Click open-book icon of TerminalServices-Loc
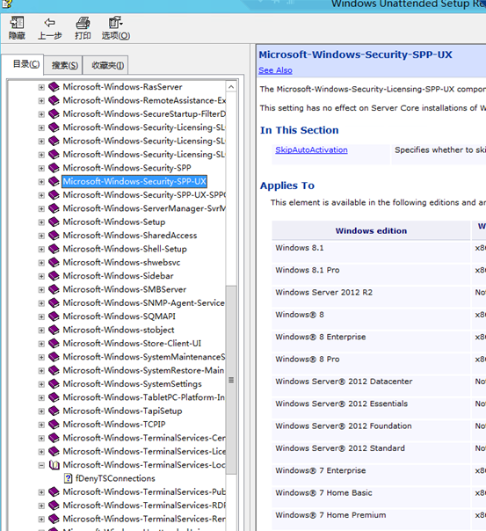486x531 pixels. [x=54, y=465]
